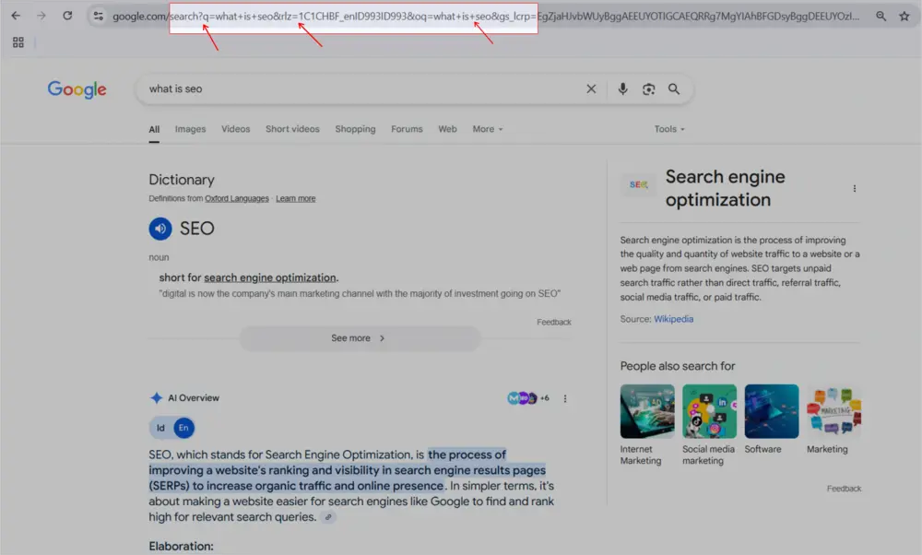Image resolution: width=922 pixels, height=555 pixels.
Task: Open AI Overview source icons +6
Action: pyautogui.click(x=528, y=398)
